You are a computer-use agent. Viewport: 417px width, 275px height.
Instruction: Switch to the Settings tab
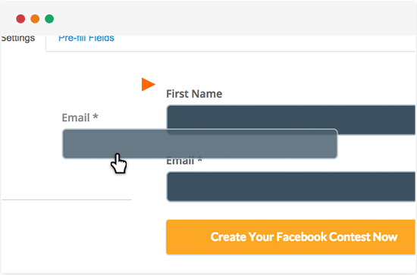[x=18, y=39]
